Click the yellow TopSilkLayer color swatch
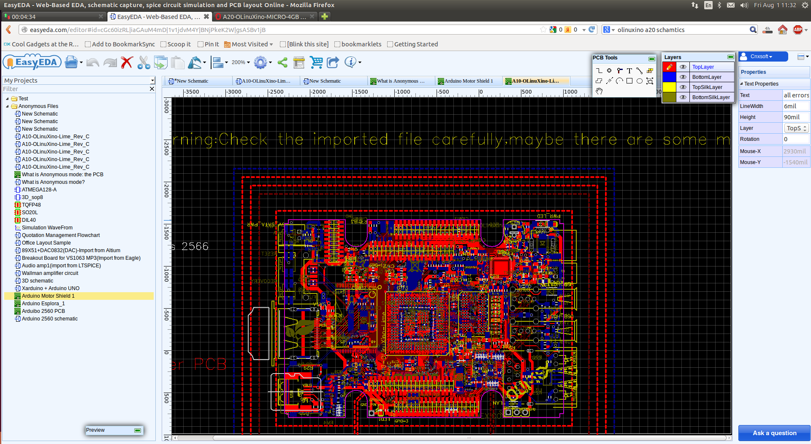The height and width of the screenshot is (444, 811). point(669,87)
